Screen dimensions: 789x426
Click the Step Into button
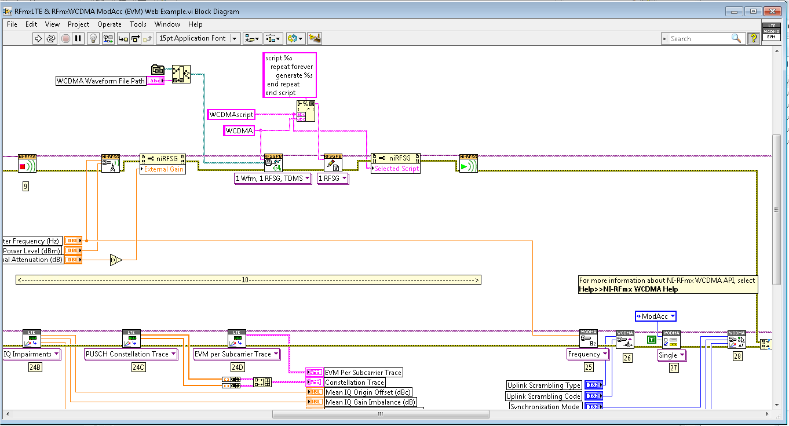[123, 38]
